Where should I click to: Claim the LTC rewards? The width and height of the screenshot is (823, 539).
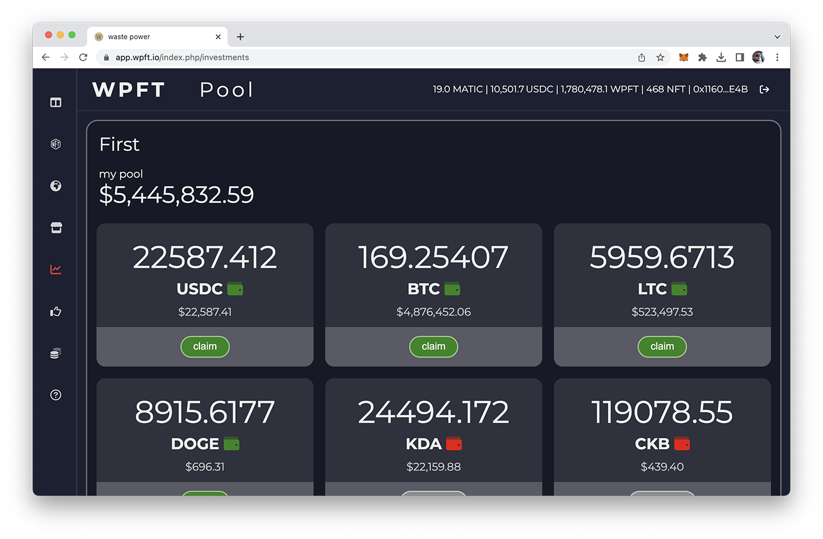point(662,347)
